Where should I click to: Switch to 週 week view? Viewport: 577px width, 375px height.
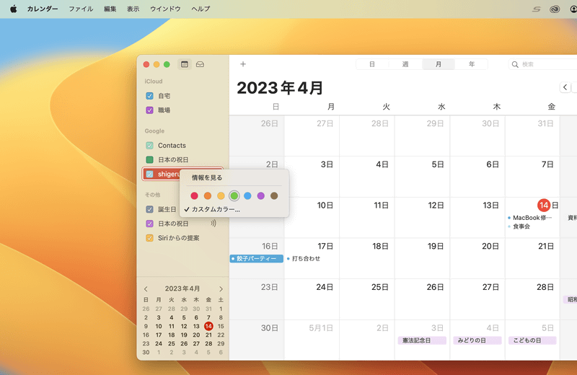click(x=405, y=64)
